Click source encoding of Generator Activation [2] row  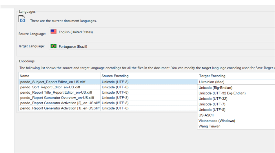pyautogui.click(x=149, y=103)
